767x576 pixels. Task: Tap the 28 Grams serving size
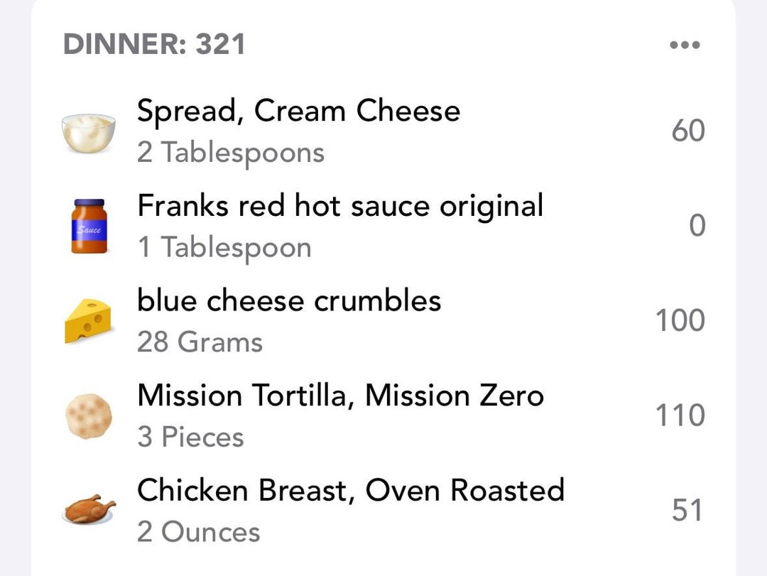200,342
